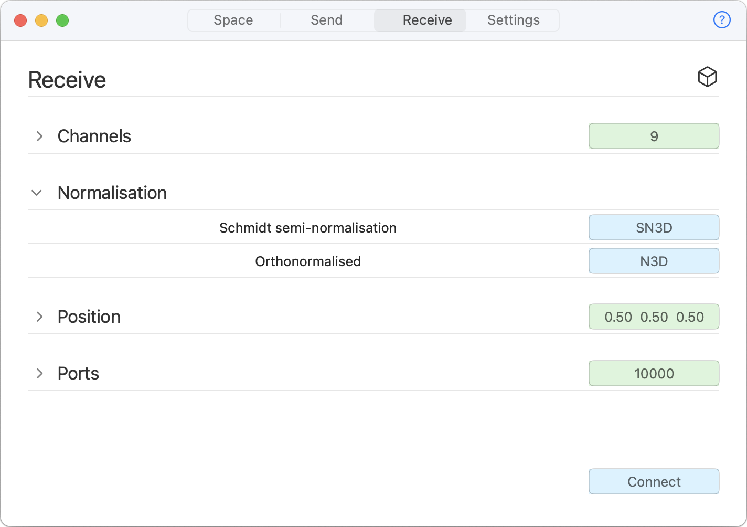The image size is (747, 527).
Task: Go to the Settings tab
Action: pyautogui.click(x=513, y=20)
